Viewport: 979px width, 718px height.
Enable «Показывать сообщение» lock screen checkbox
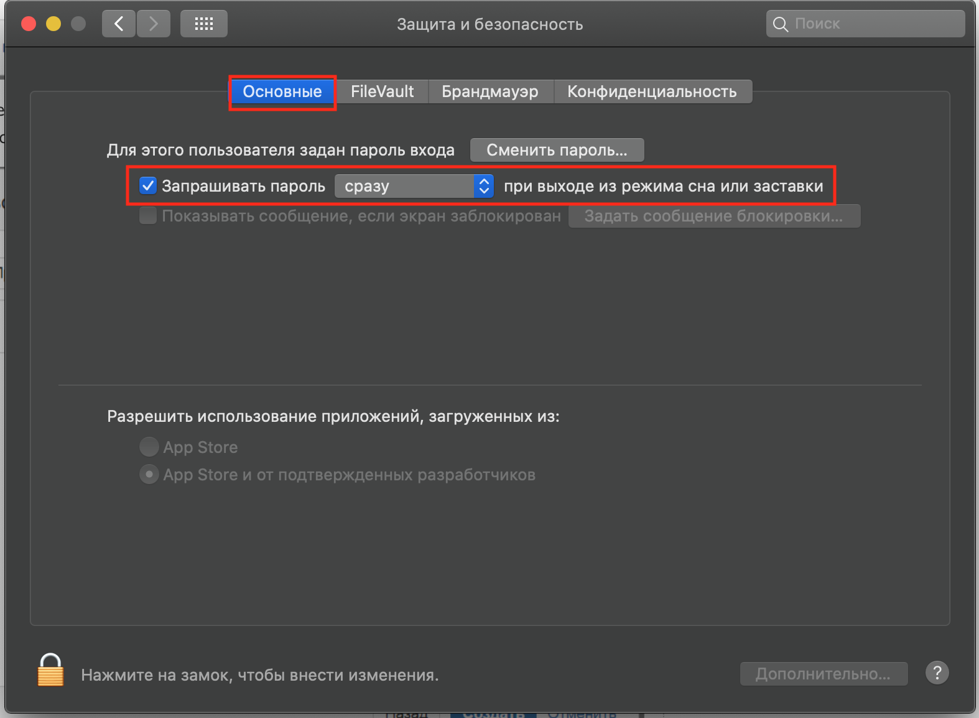pos(148,216)
